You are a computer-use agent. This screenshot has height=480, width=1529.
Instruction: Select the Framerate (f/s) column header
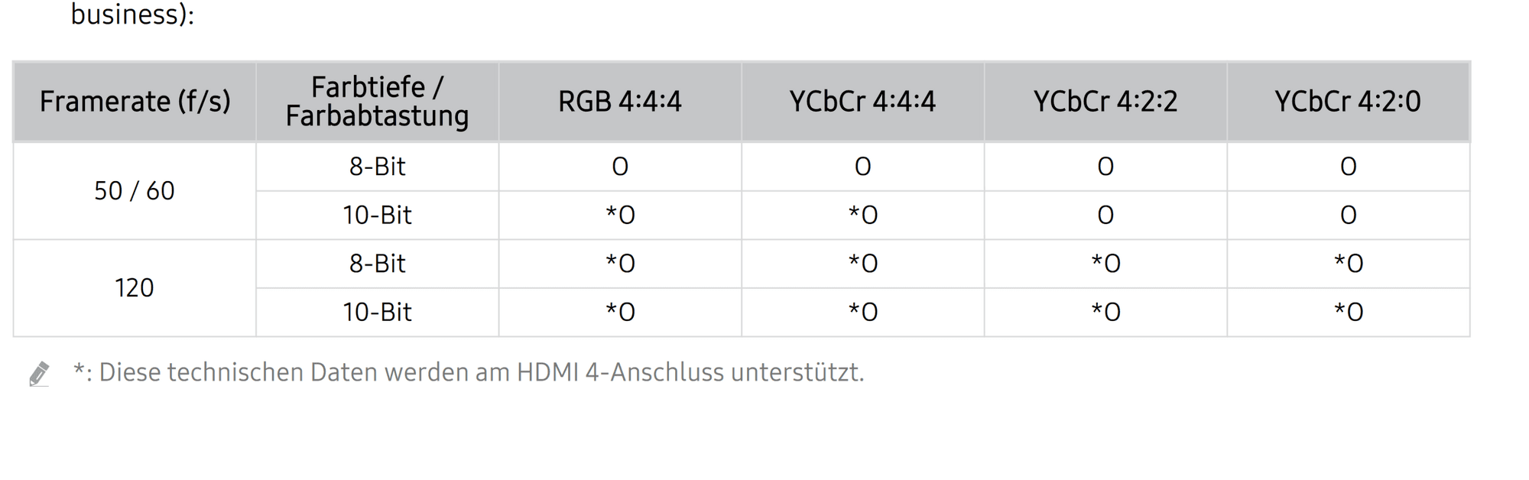(x=135, y=102)
